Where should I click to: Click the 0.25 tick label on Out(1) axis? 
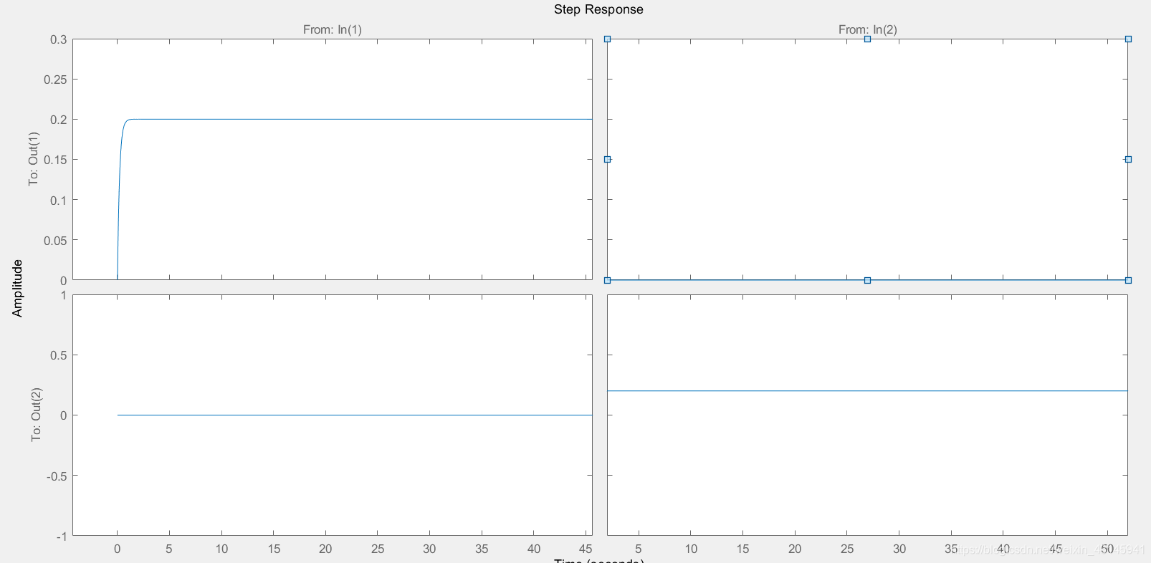click(x=56, y=80)
